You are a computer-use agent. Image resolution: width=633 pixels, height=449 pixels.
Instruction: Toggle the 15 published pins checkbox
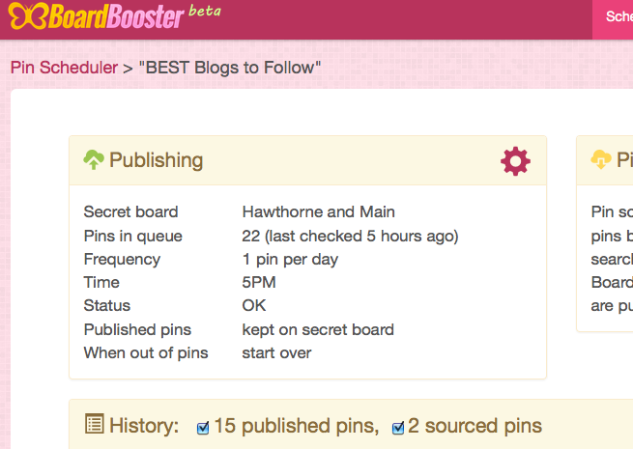coord(203,428)
